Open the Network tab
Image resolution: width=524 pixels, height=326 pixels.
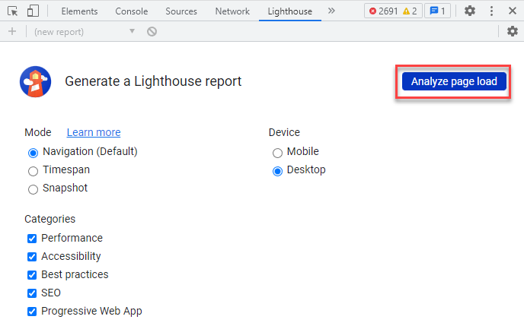pos(232,11)
